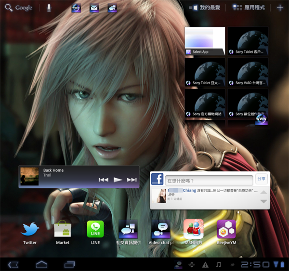Open 應用程式 apps drawer
The image size is (289, 271).
[x=249, y=8]
